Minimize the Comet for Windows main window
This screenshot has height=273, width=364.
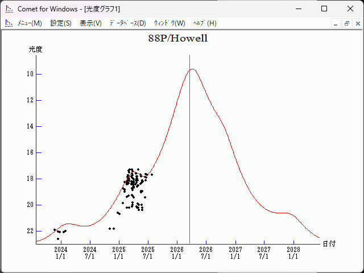[x=298, y=9]
